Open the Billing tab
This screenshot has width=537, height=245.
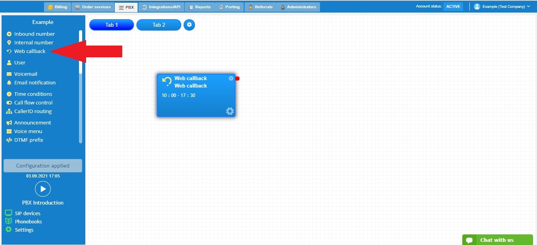(x=57, y=7)
